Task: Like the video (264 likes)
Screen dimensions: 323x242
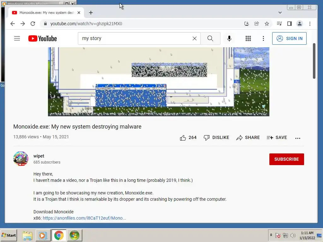Action: point(188,138)
